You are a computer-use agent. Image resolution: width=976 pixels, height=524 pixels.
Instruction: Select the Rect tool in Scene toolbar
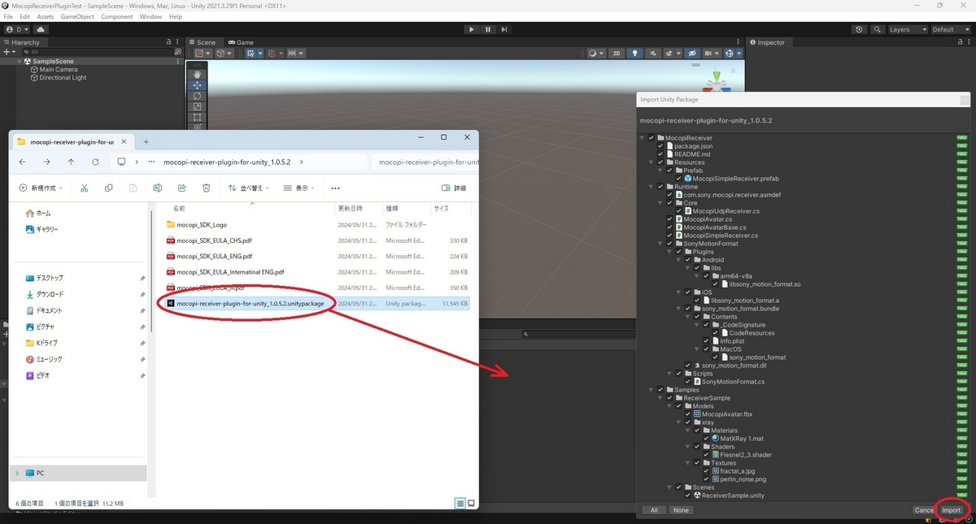(x=198, y=117)
